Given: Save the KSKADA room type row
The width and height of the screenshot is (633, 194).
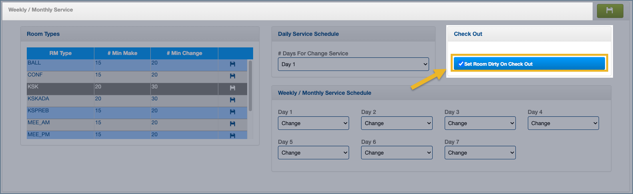Looking at the screenshot, I should point(232,100).
